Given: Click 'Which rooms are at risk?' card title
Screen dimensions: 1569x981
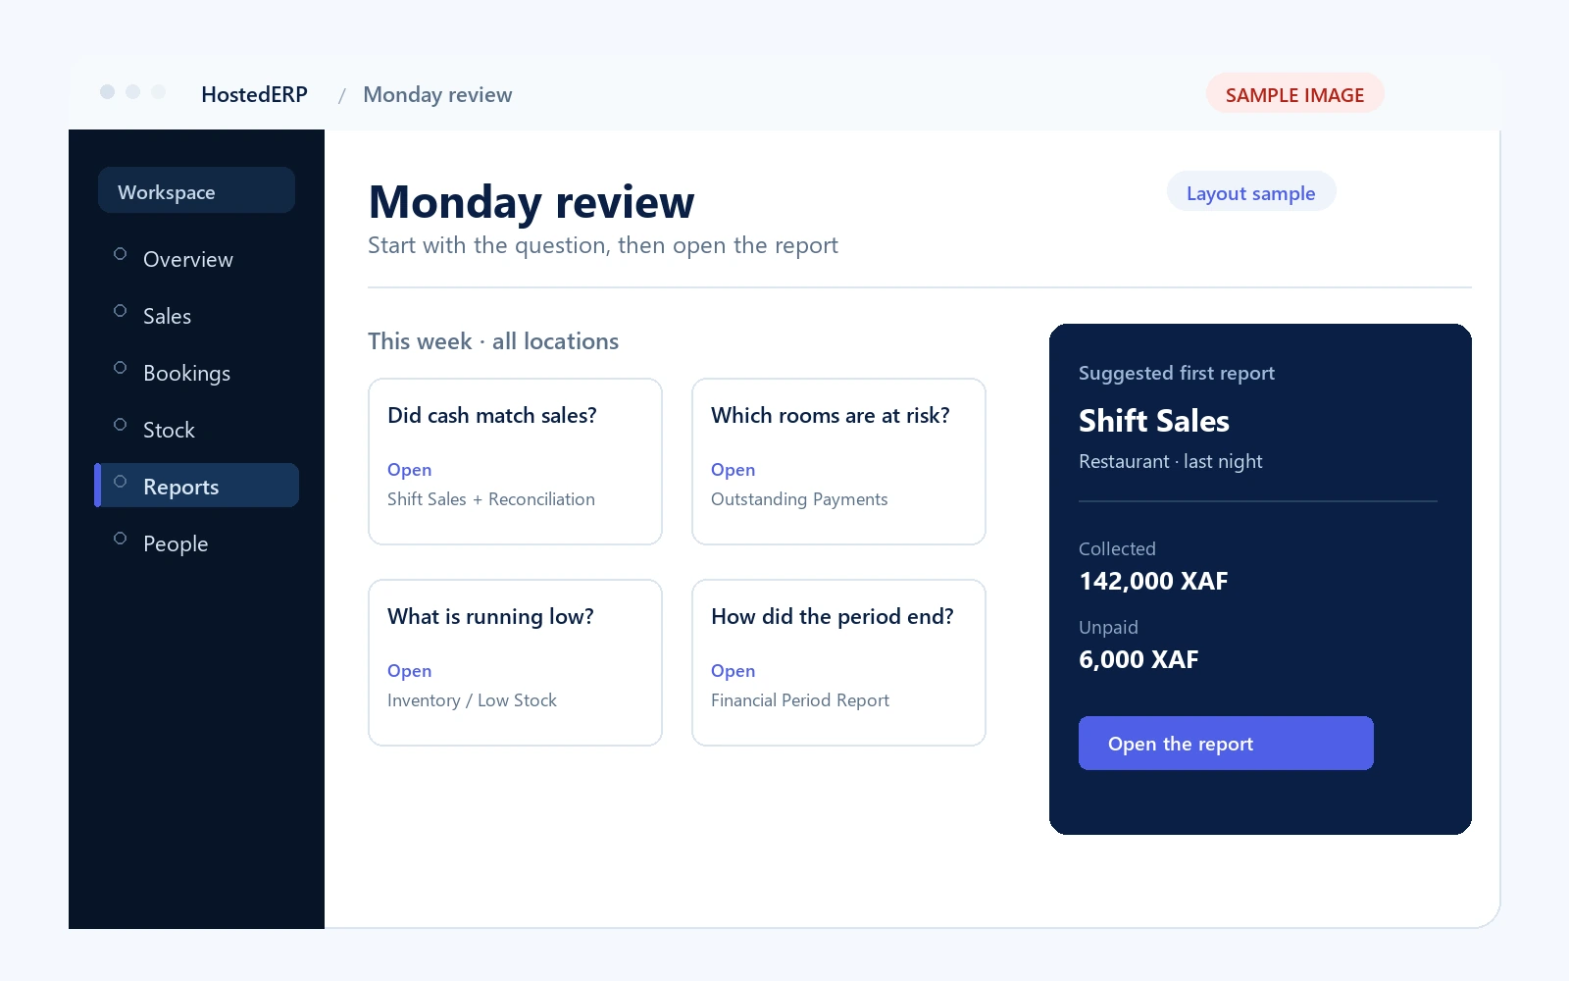Looking at the screenshot, I should coord(831,416).
